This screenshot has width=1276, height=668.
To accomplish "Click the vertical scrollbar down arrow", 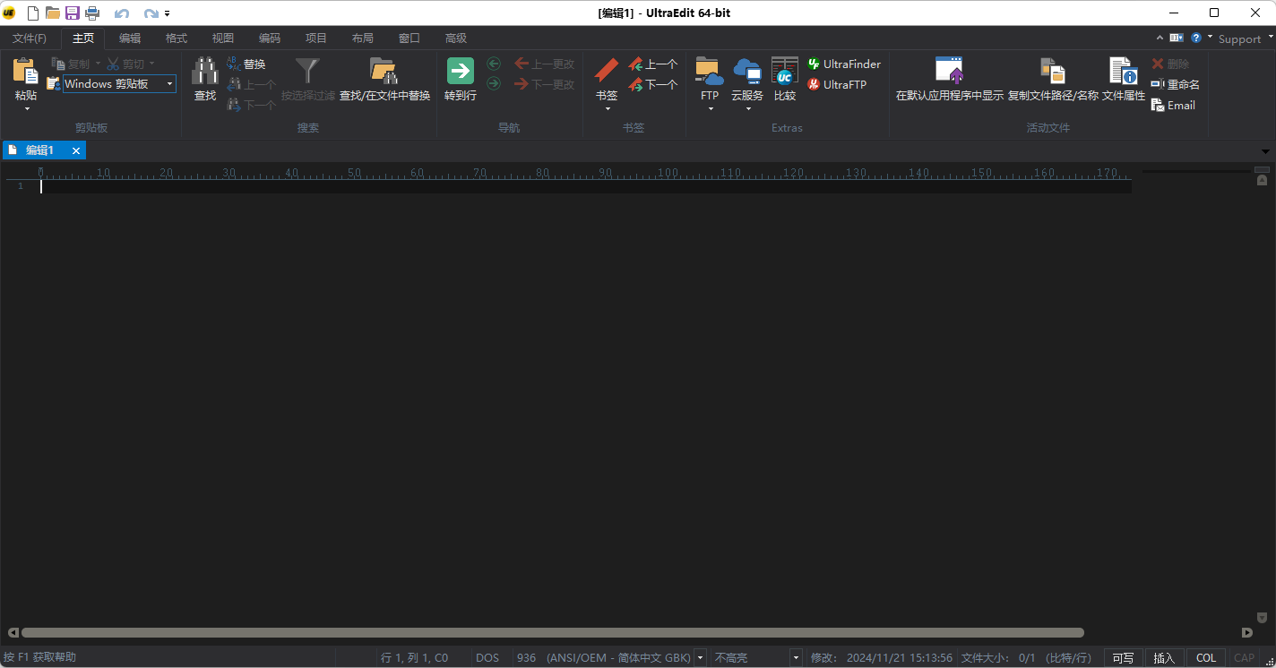I will [1262, 617].
